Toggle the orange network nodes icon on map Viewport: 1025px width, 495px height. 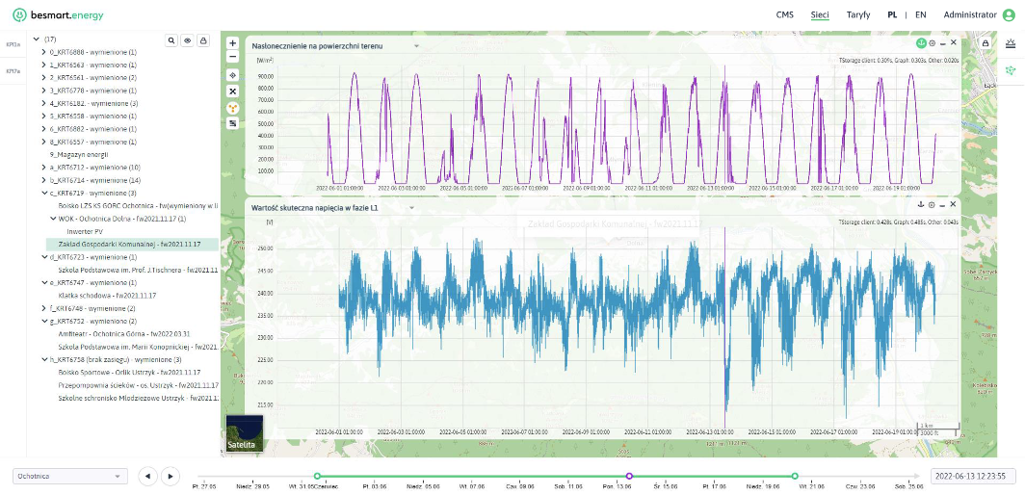[233, 107]
